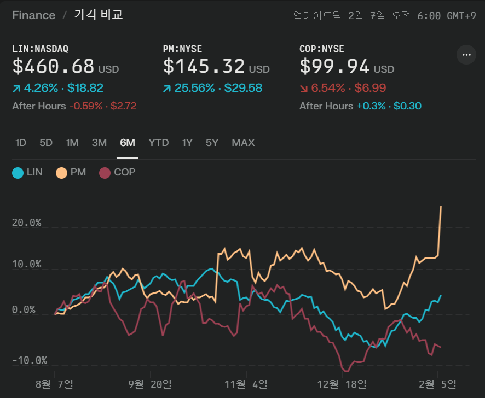
Task: Click the 2월 5일 x-axis date
Action: 437,384
